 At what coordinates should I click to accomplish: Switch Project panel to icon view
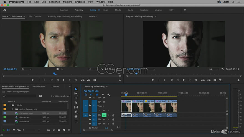pos(14,130)
